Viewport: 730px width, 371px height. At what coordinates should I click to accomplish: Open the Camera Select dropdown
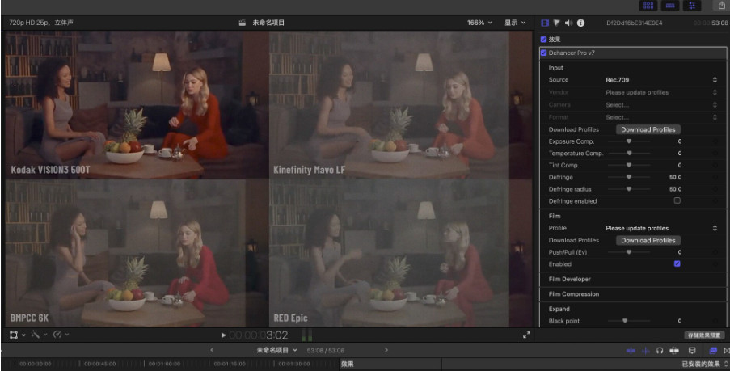pyautogui.click(x=661, y=105)
